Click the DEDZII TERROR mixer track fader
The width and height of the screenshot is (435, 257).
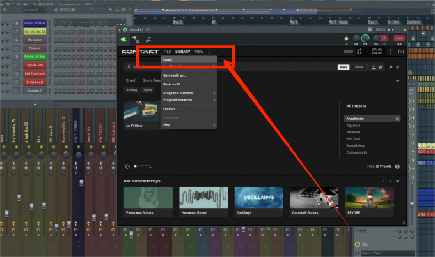(x=81, y=183)
